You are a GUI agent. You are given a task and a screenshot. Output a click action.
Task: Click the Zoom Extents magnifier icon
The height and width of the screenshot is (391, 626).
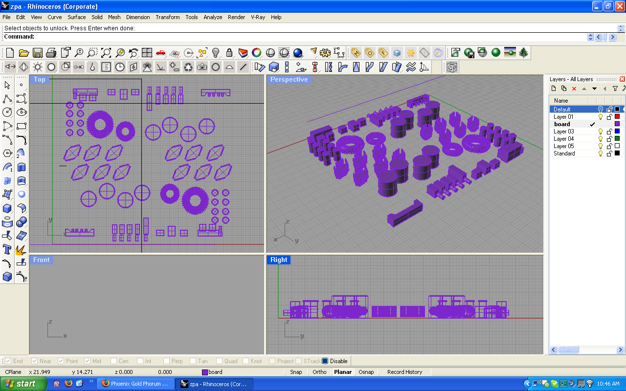[x=106, y=53]
